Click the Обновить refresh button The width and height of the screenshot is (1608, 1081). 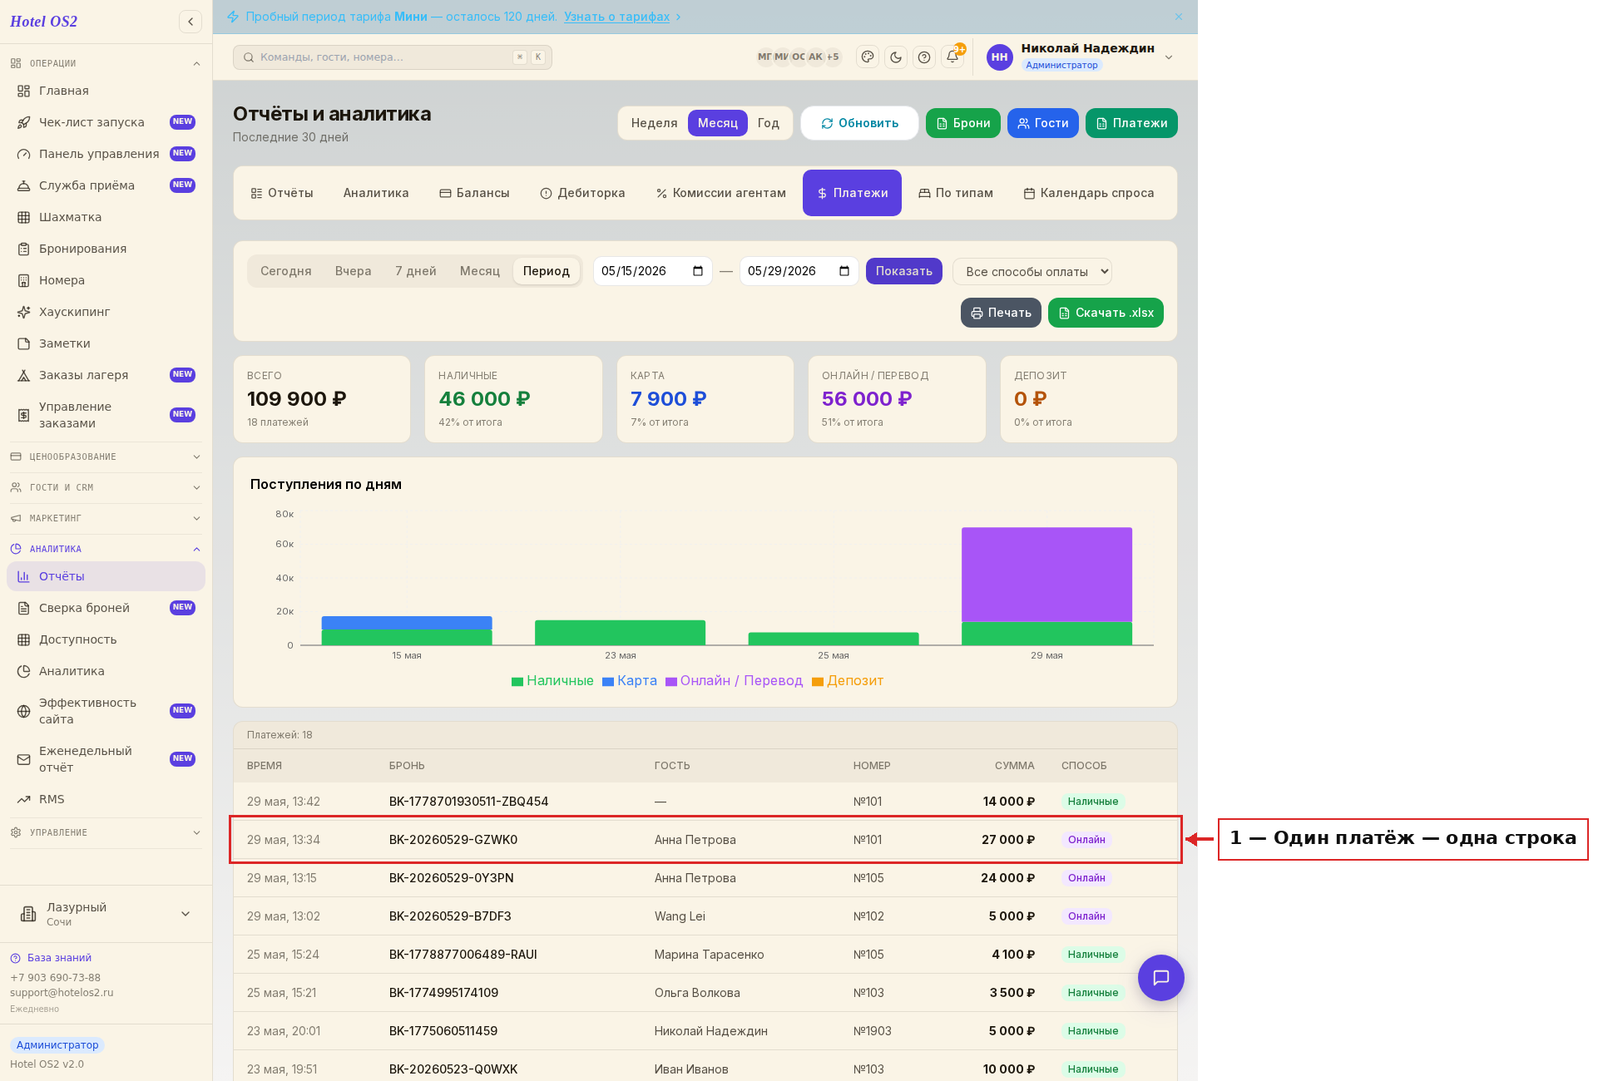pos(859,123)
